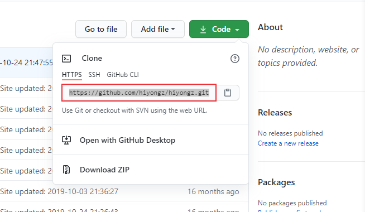Click the terminal icon beside Clone
Screen dimensions: 365x212
click(66, 59)
